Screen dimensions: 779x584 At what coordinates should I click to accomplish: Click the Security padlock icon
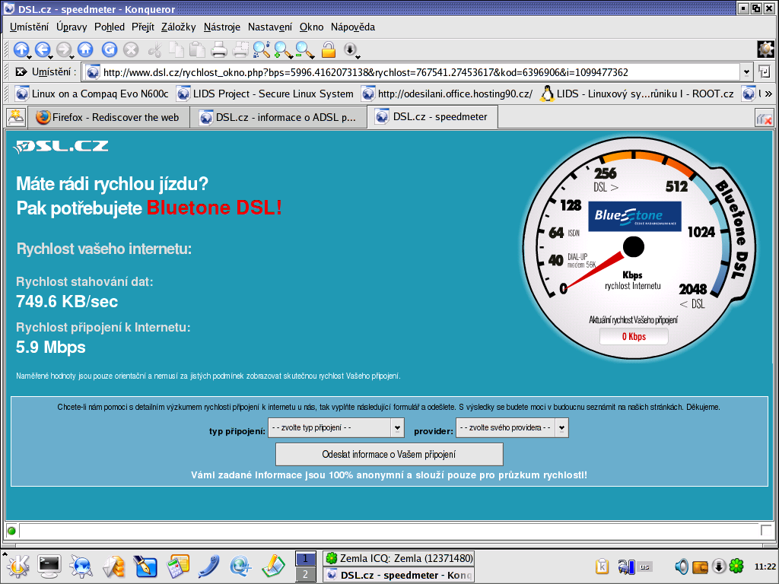[x=329, y=49]
